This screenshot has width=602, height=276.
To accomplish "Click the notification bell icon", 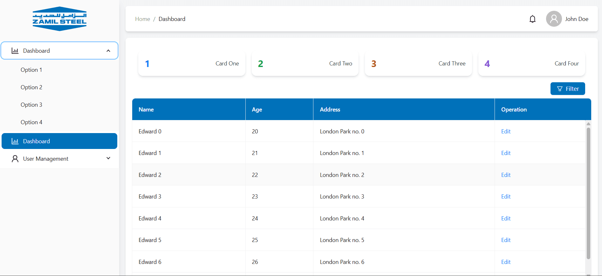I will coord(532,19).
